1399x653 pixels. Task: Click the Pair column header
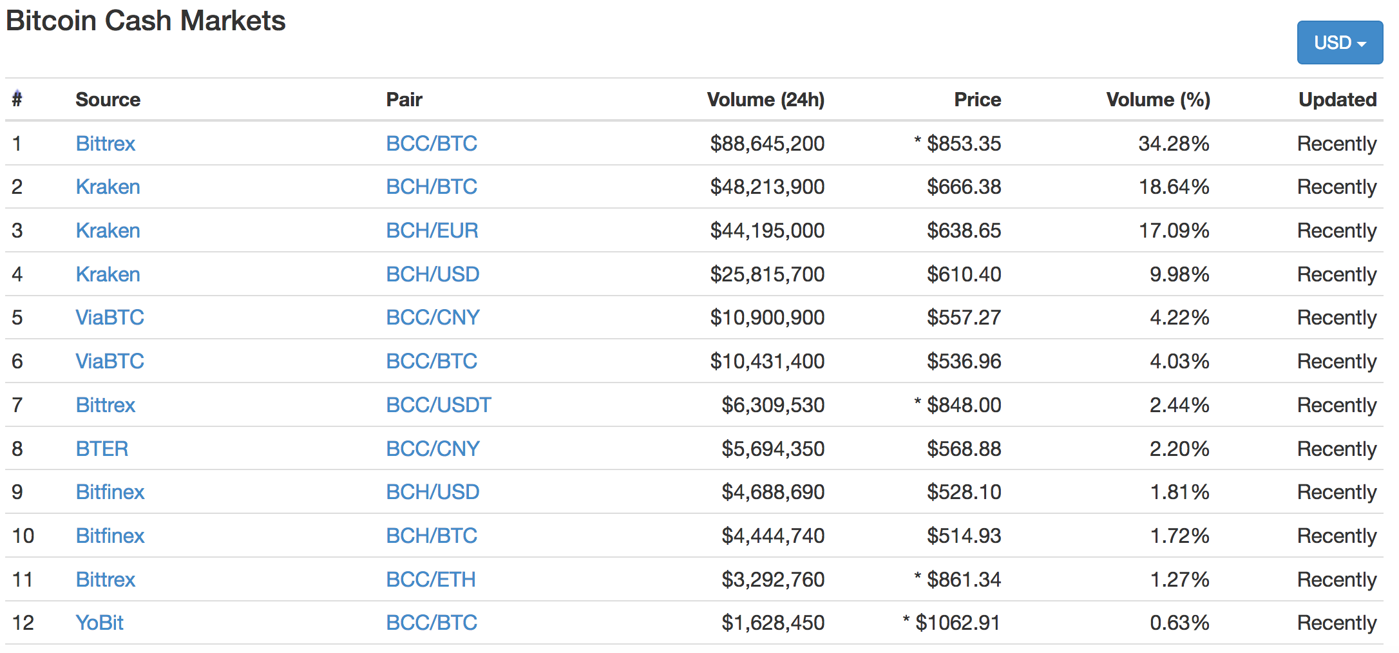(404, 99)
